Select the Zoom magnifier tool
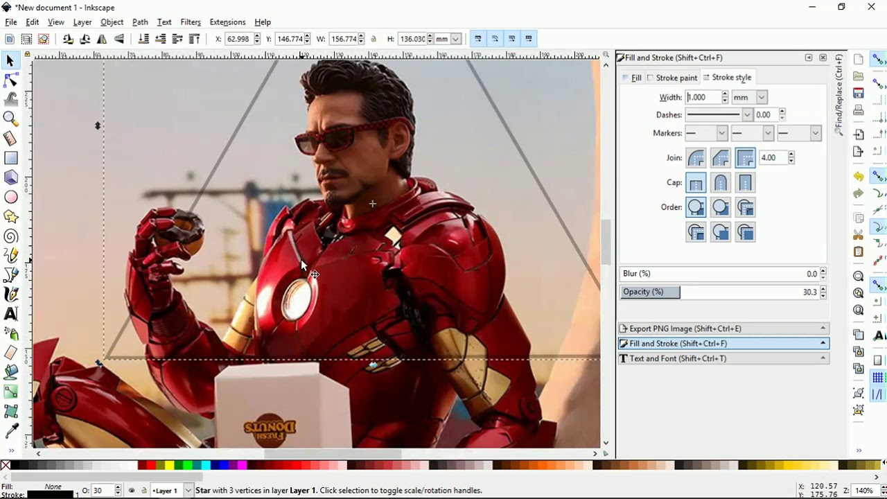Screen dimensions: 887x499 10,119
